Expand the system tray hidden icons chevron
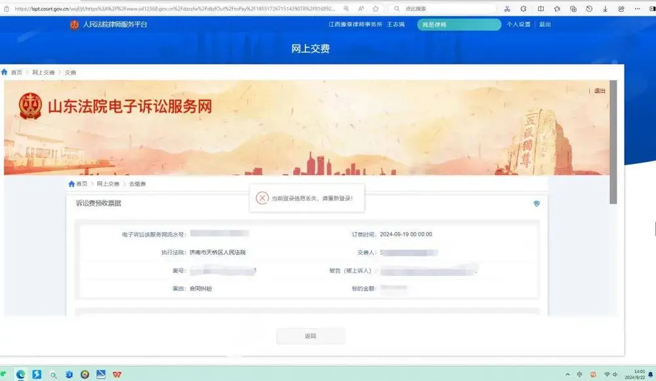The height and width of the screenshot is (381, 656). (567, 374)
